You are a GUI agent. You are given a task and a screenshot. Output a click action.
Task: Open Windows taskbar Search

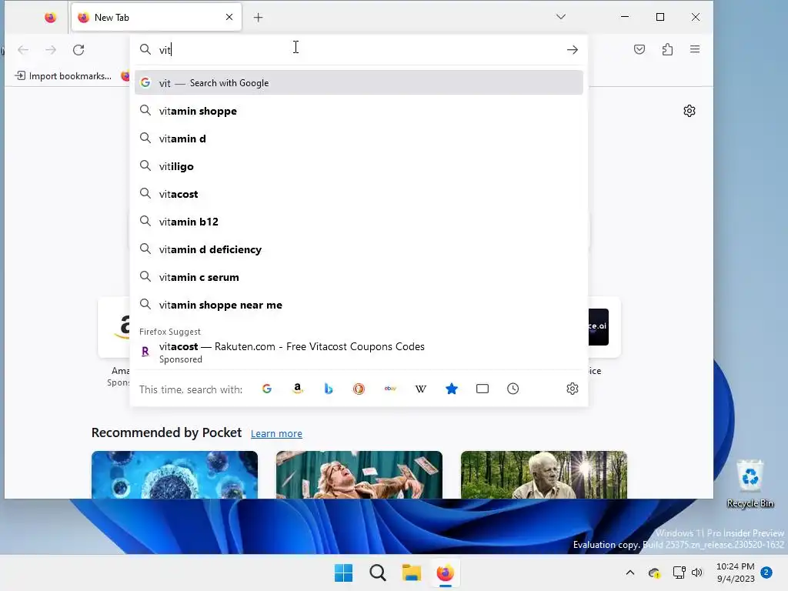point(377,573)
